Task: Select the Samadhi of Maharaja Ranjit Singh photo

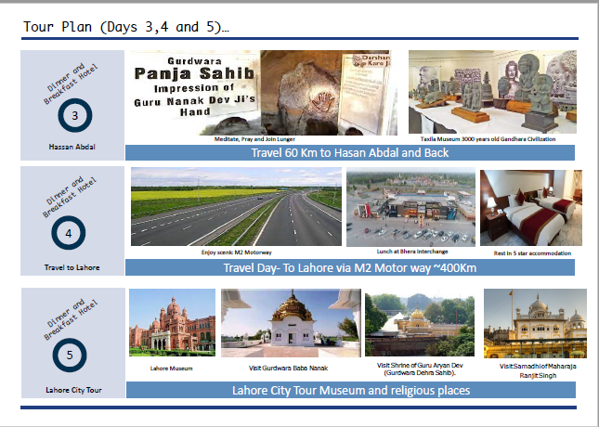Action: (x=535, y=324)
